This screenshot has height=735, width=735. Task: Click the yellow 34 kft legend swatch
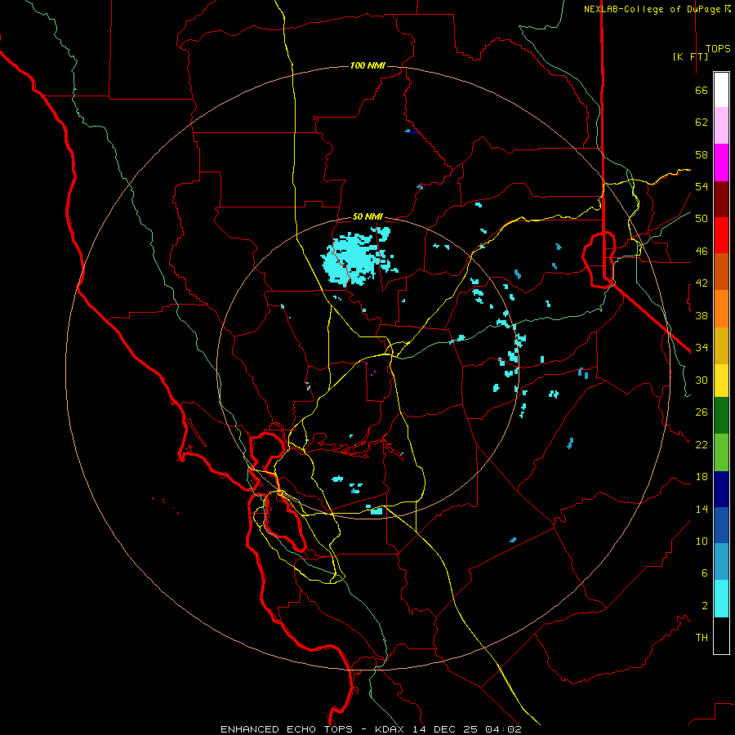point(721,381)
